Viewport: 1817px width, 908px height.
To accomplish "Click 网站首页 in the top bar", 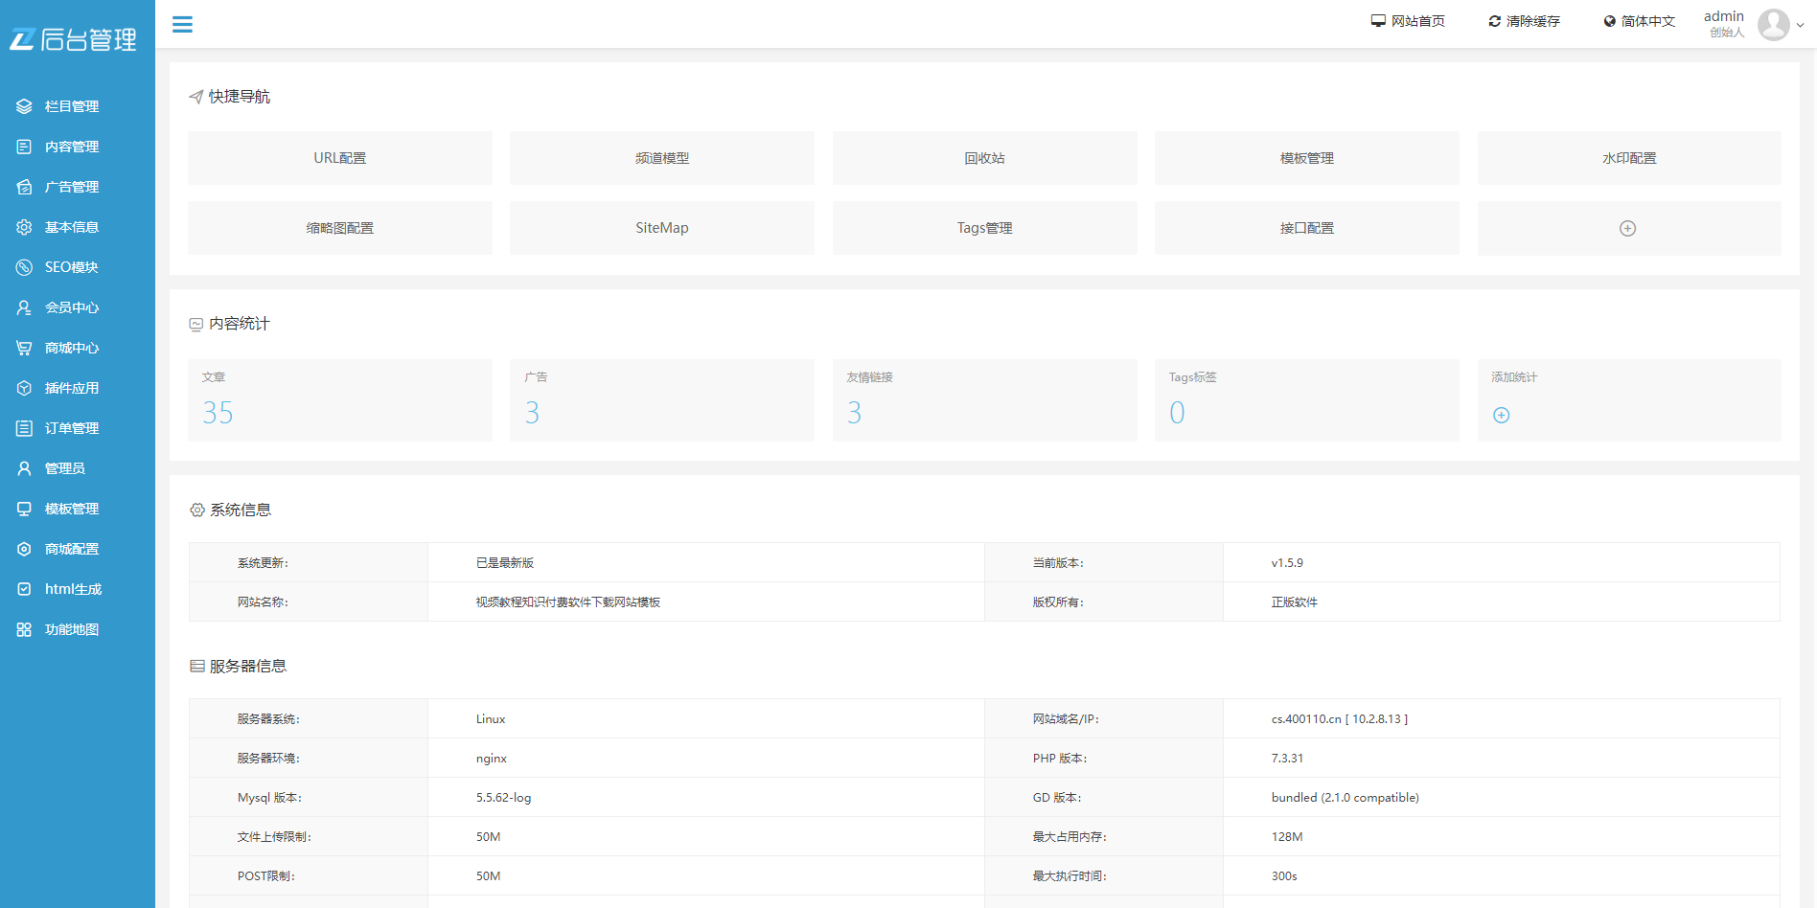I will point(1408,20).
